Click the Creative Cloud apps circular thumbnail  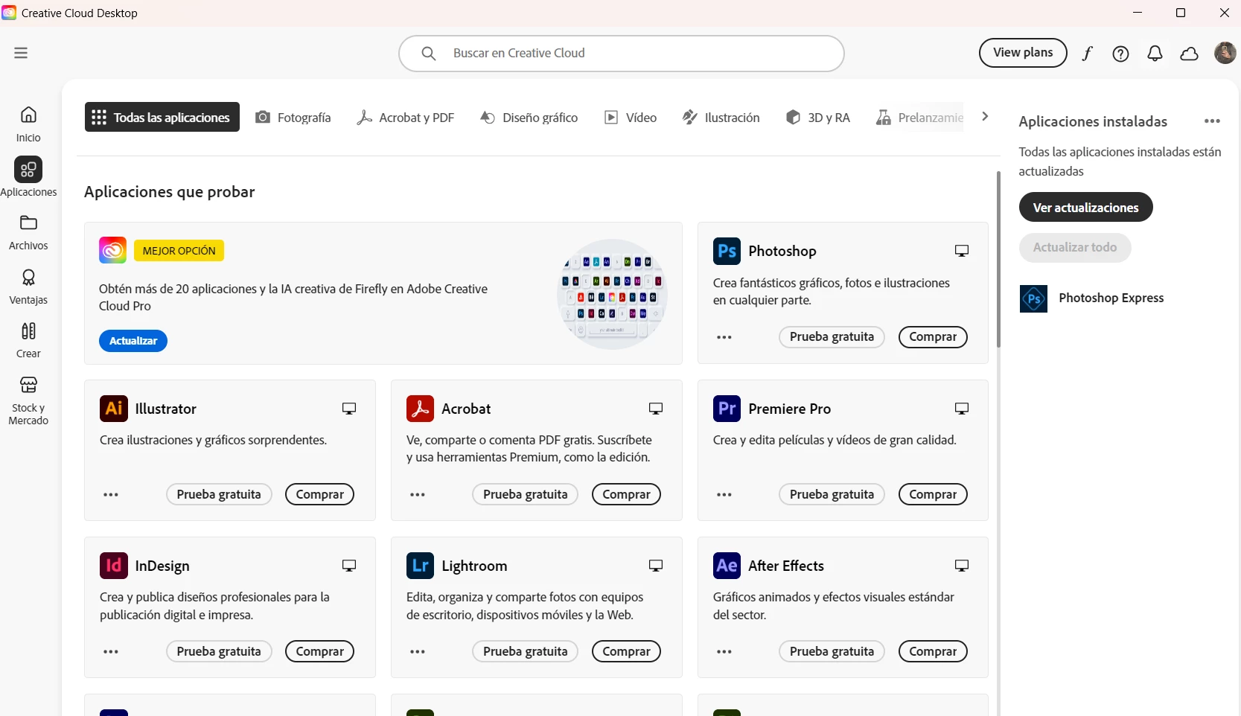point(612,294)
